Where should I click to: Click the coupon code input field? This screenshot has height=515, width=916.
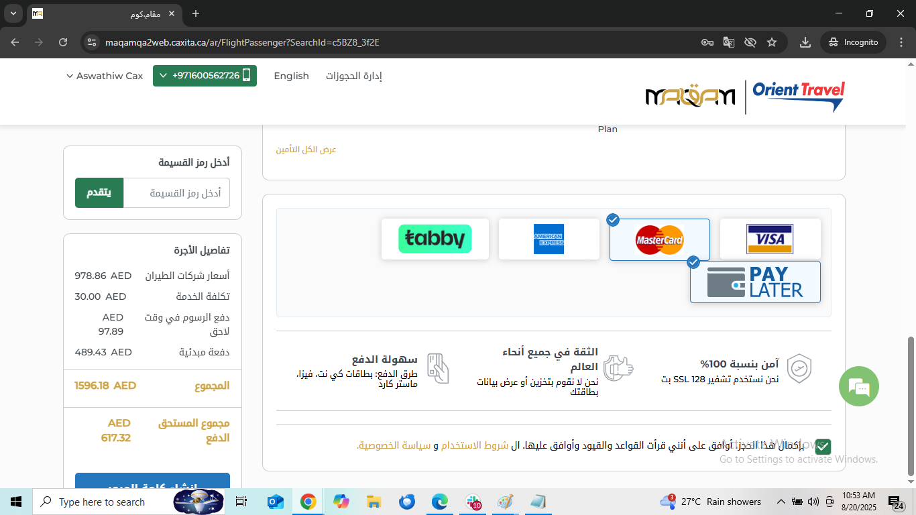pos(176,193)
